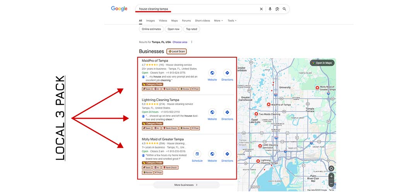
Task: Click Post tag under Lightning Cleaning Tampa
Action: coord(195,128)
